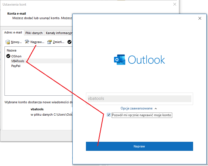The image size is (208, 166).
Task: Click the Konta e-mail heading
Action: coord(17,14)
